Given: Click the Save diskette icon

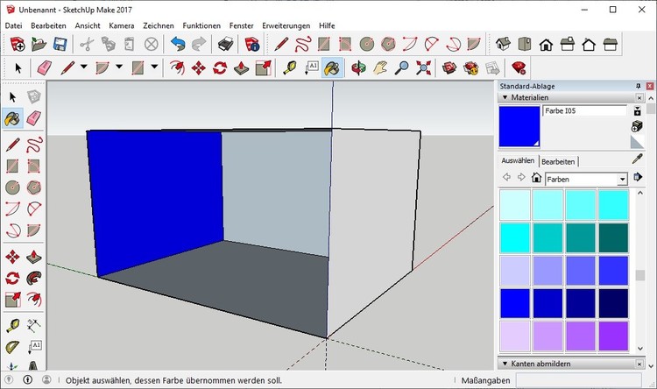Looking at the screenshot, I should pos(60,44).
